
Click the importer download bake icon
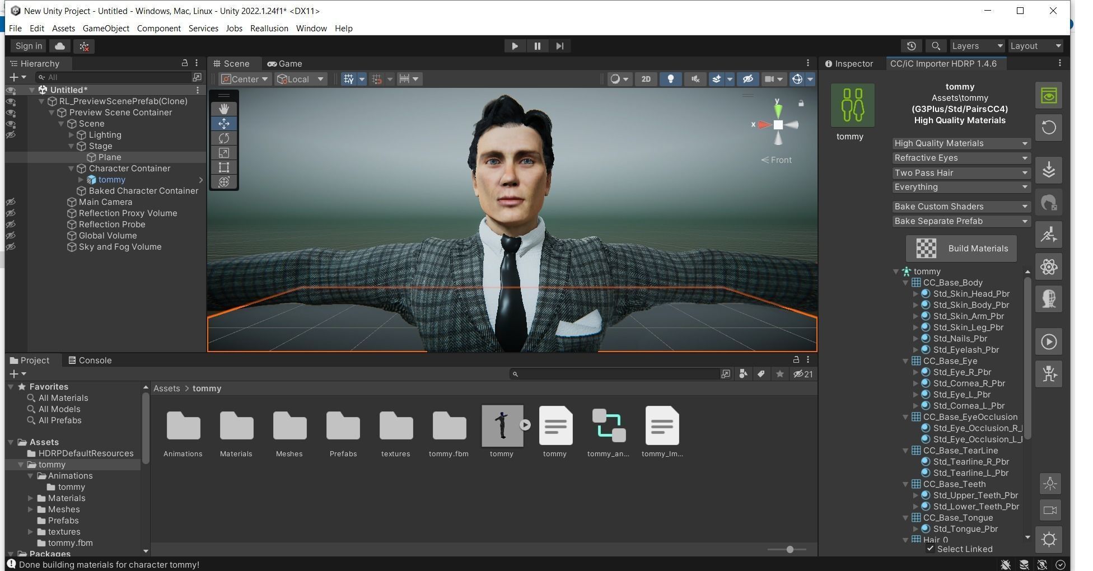pyautogui.click(x=1049, y=170)
